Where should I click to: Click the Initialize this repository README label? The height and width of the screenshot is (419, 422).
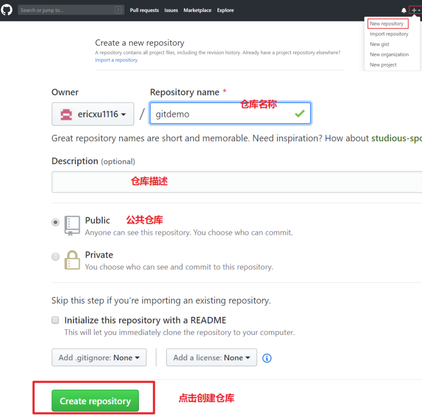[145, 320]
